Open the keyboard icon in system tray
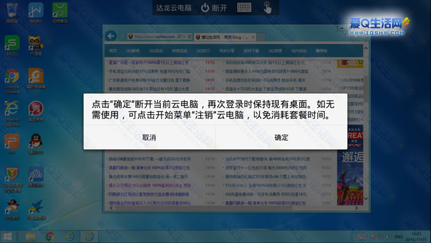 pos(361,236)
